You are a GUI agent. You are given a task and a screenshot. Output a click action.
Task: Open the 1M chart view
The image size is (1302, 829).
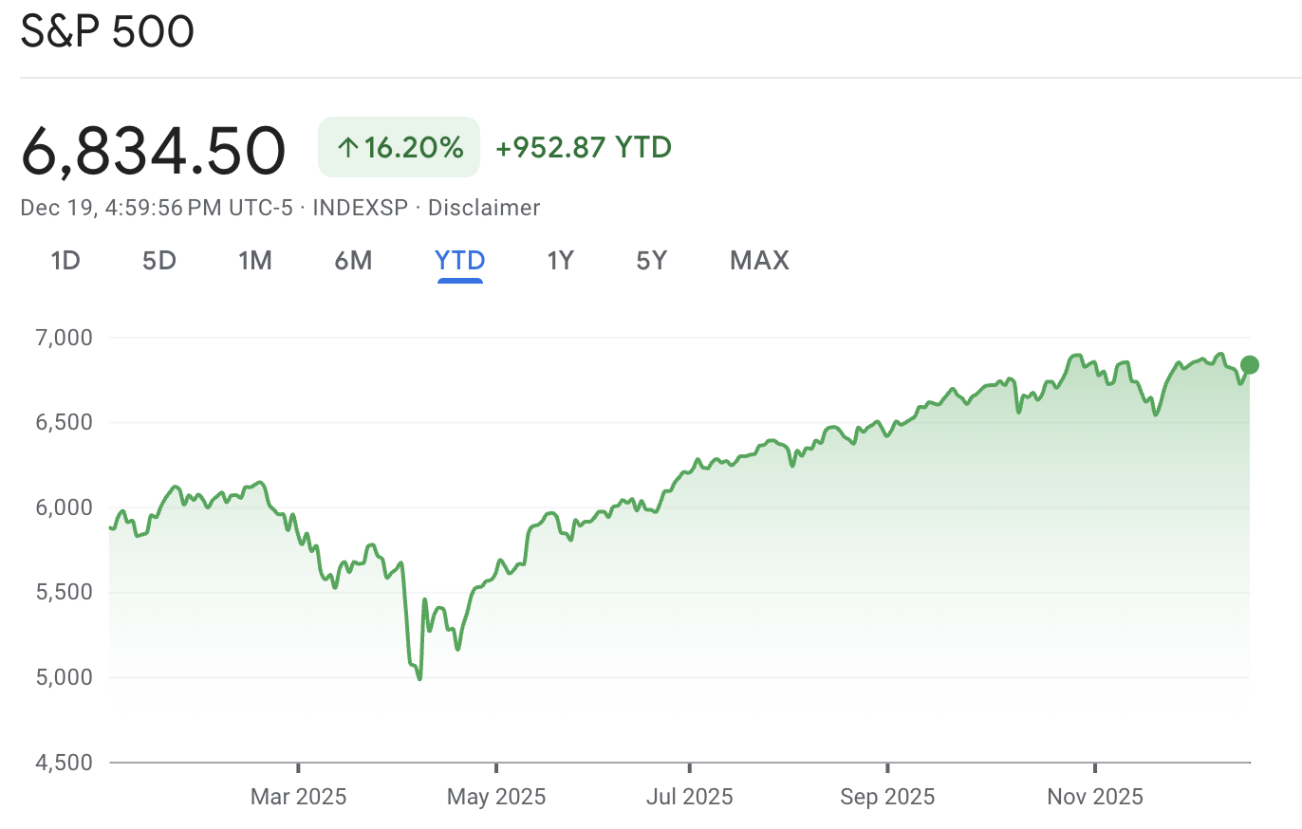[255, 260]
